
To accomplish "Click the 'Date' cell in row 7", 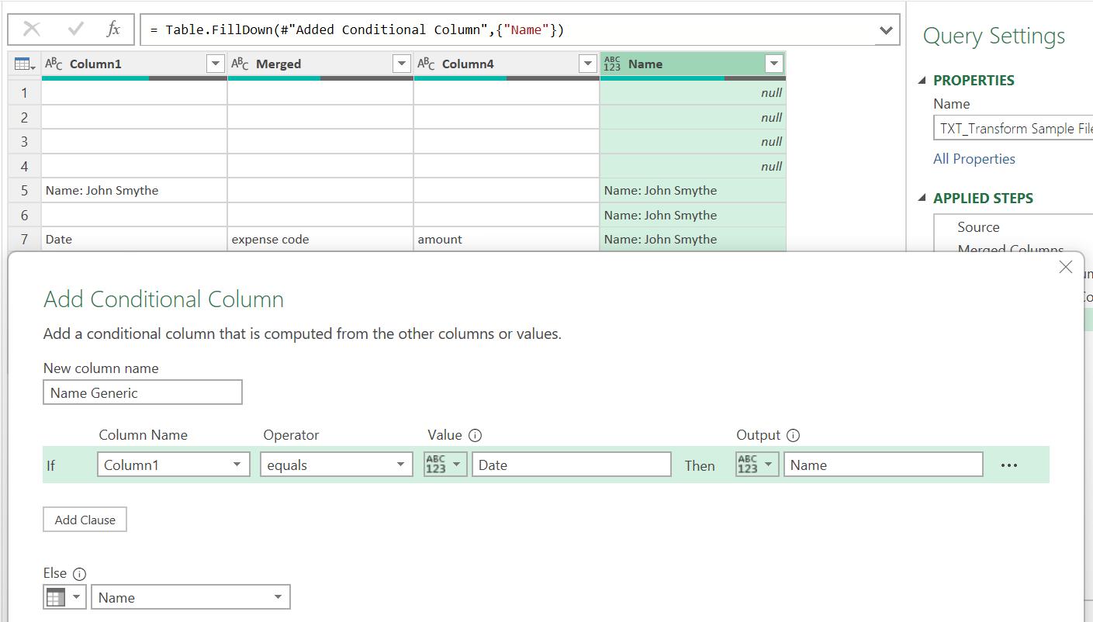I will 134,240.
